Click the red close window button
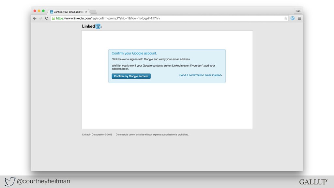 35,11
